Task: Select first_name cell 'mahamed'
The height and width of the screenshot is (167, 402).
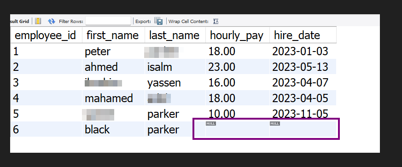Action: (x=113, y=98)
